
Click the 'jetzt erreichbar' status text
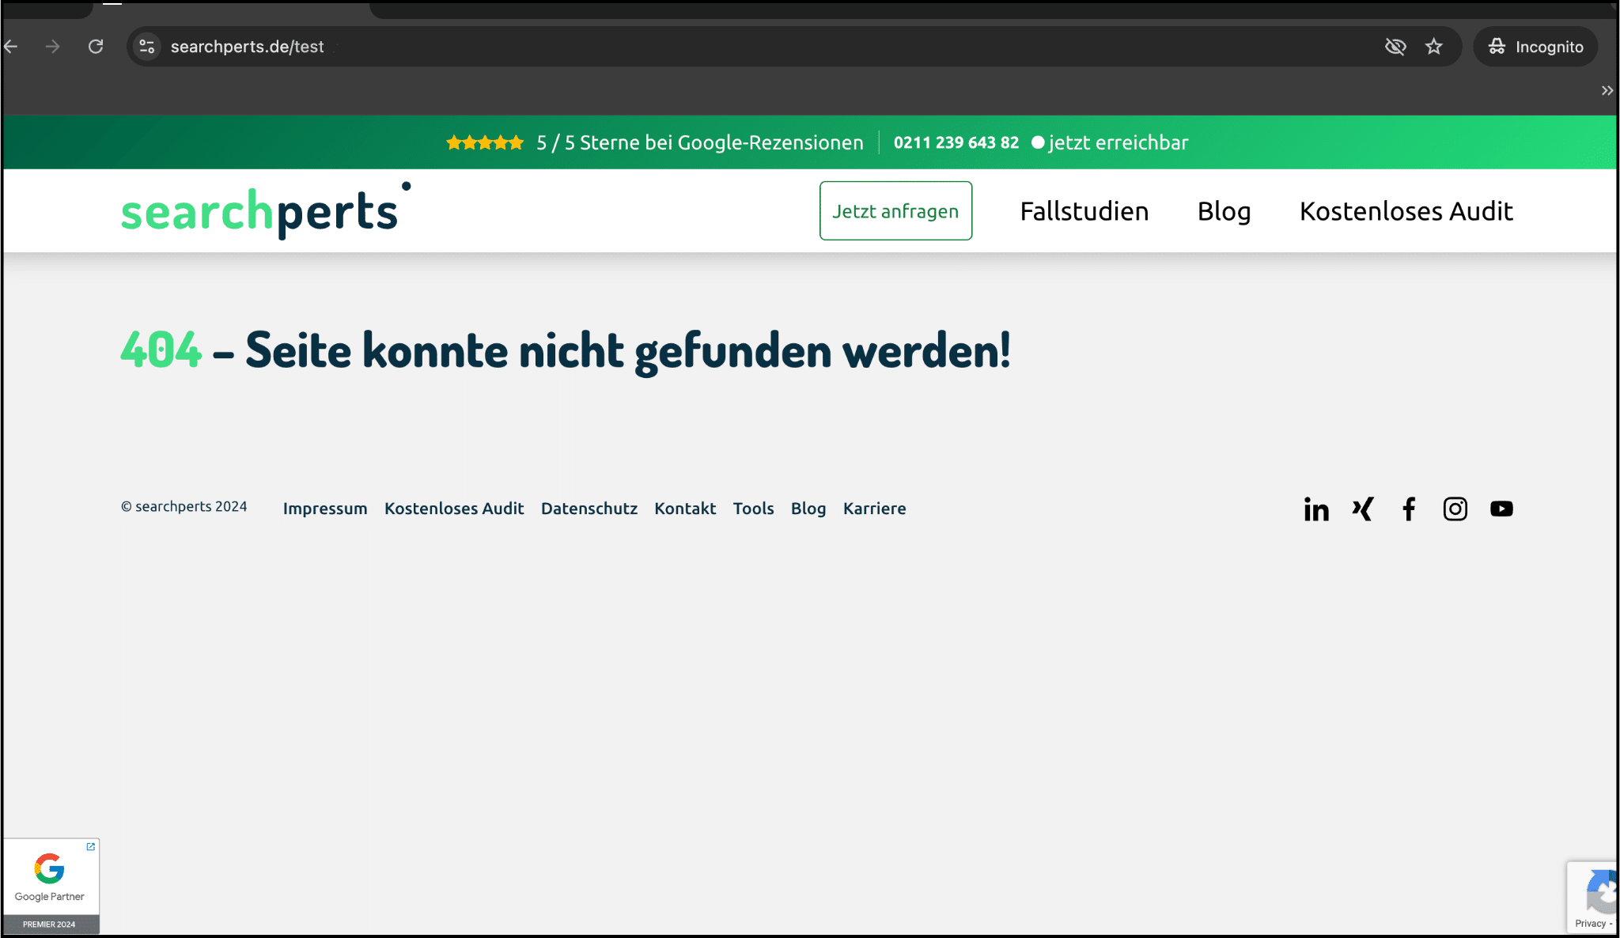point(1118,142)
